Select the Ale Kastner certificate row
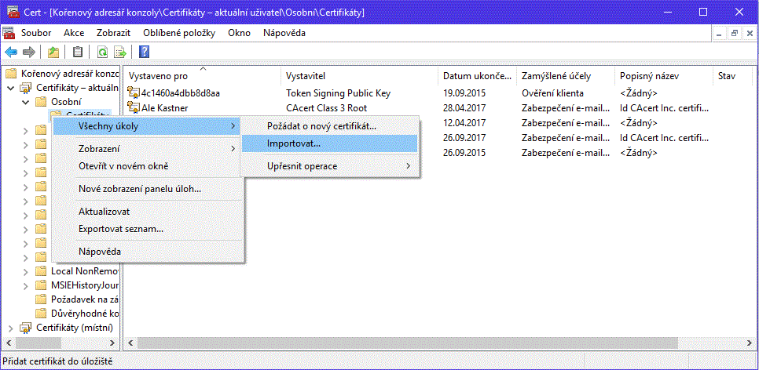 pyautogui.click(x=165, y=108)
